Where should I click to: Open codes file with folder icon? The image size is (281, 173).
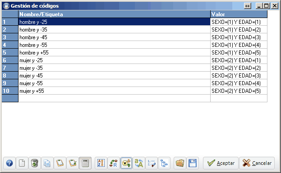pos(180,163)
